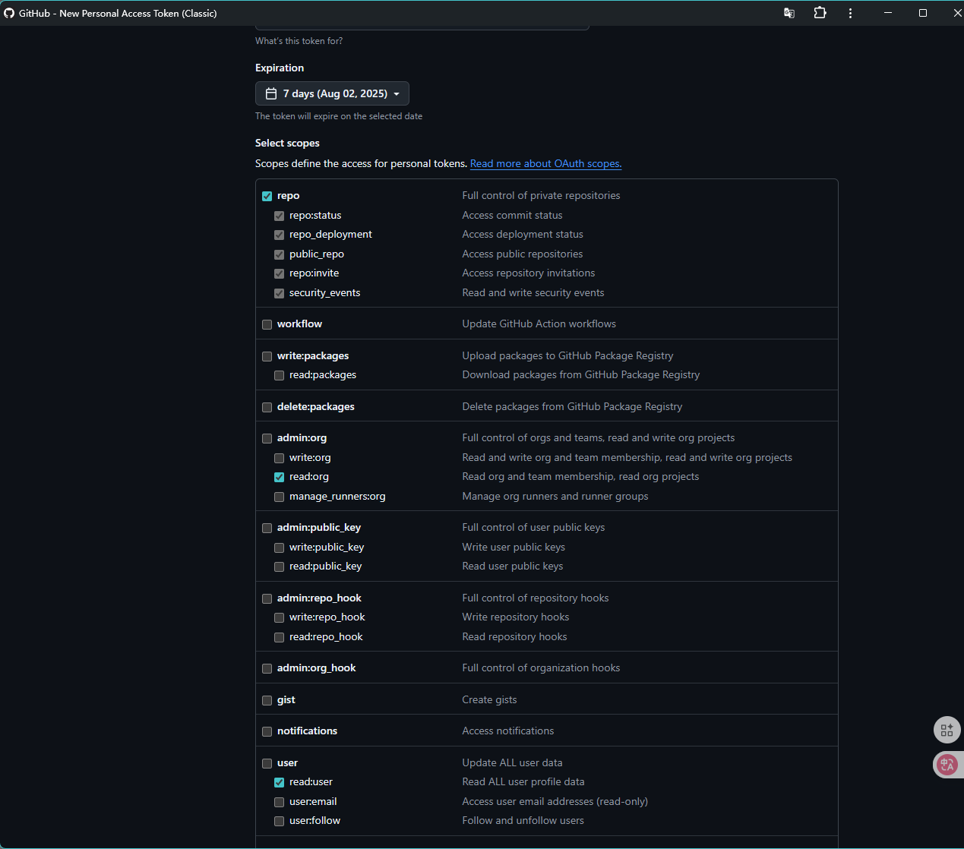
Task: Enable the manage_runners:org checkbox
Action: coord(280,497)
